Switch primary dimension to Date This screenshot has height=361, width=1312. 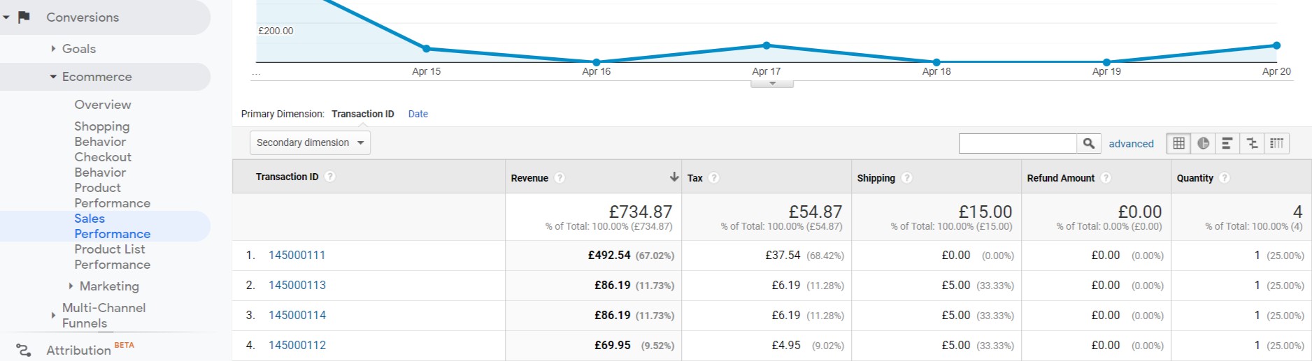pos(418,114)
